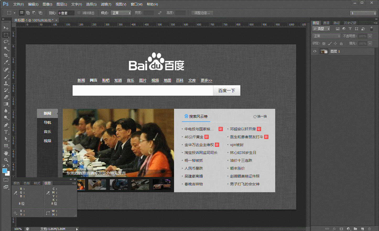Open the Layers panel flyout menu
The width and height of the screenshot is (379, 231).
(x=375, y=23)
